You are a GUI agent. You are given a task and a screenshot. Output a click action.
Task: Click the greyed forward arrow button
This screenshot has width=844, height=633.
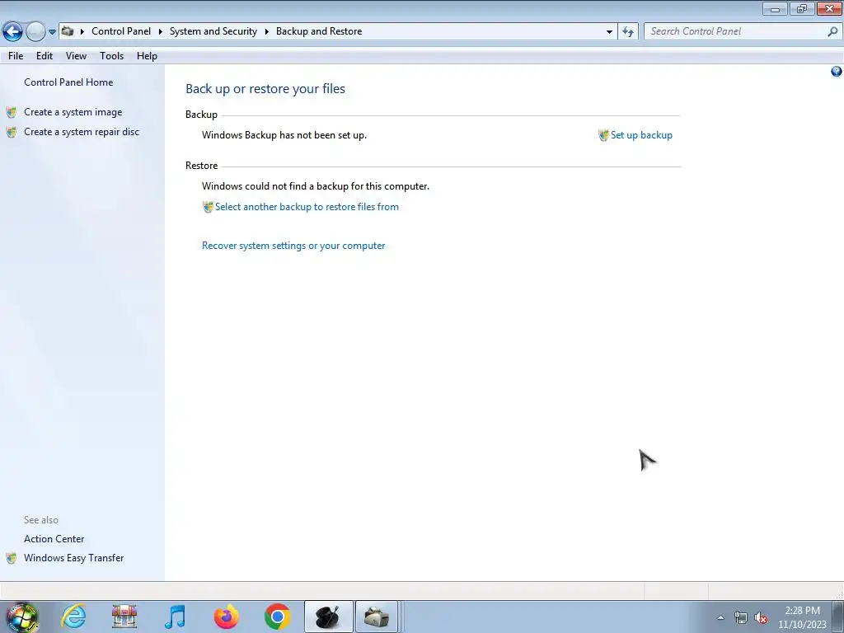click(35, 32)
